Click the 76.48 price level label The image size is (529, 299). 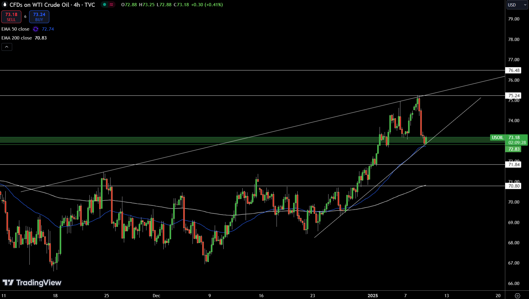point(514,70)
